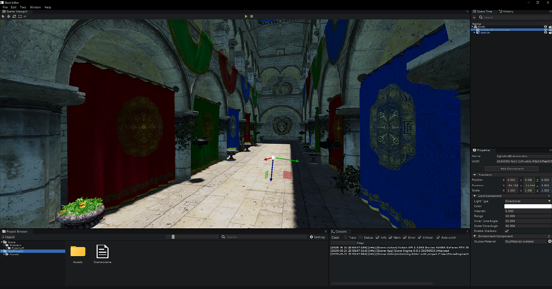Open the Tools menu
552x289 pixels.
coord(22,7)
